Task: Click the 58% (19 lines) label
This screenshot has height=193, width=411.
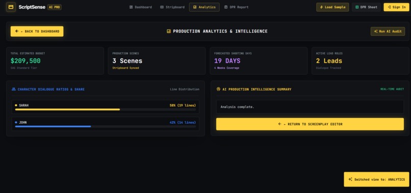Action: (x=183, y=105)
